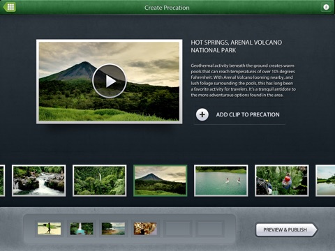335x251 pixels.
Task: Click the geothermal activity description paragraph
Action: [244, 80]
